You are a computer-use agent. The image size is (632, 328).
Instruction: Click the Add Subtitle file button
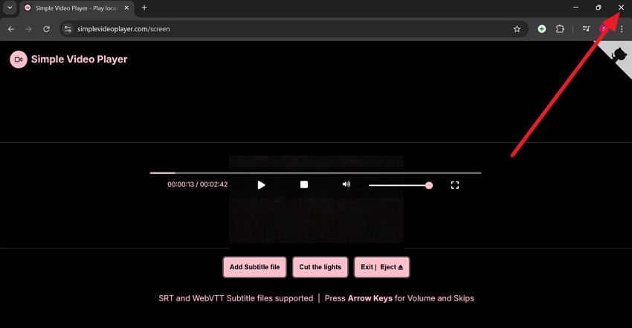point(255,267)
